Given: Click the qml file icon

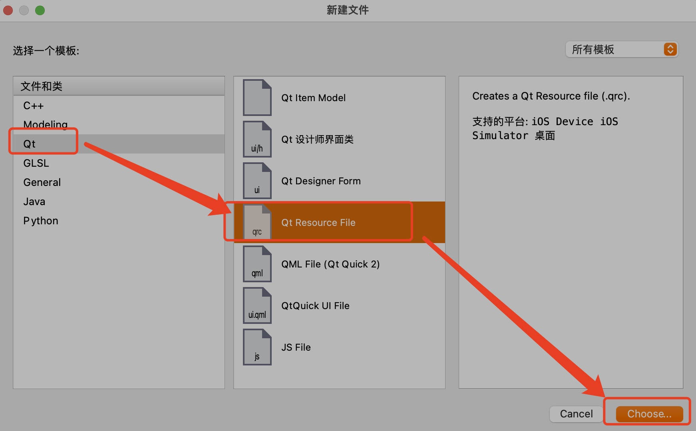Looking at the screenshot, I should click(257, 264).
